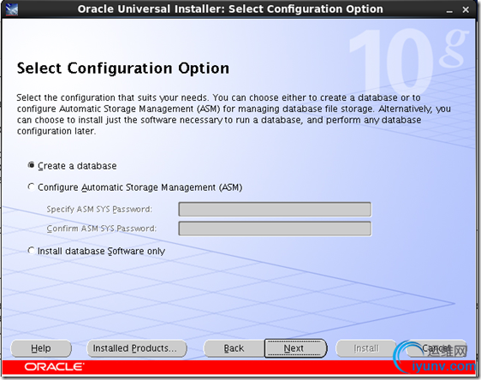Focus the Confirm ASM SYS Password field

coord(275,229)
